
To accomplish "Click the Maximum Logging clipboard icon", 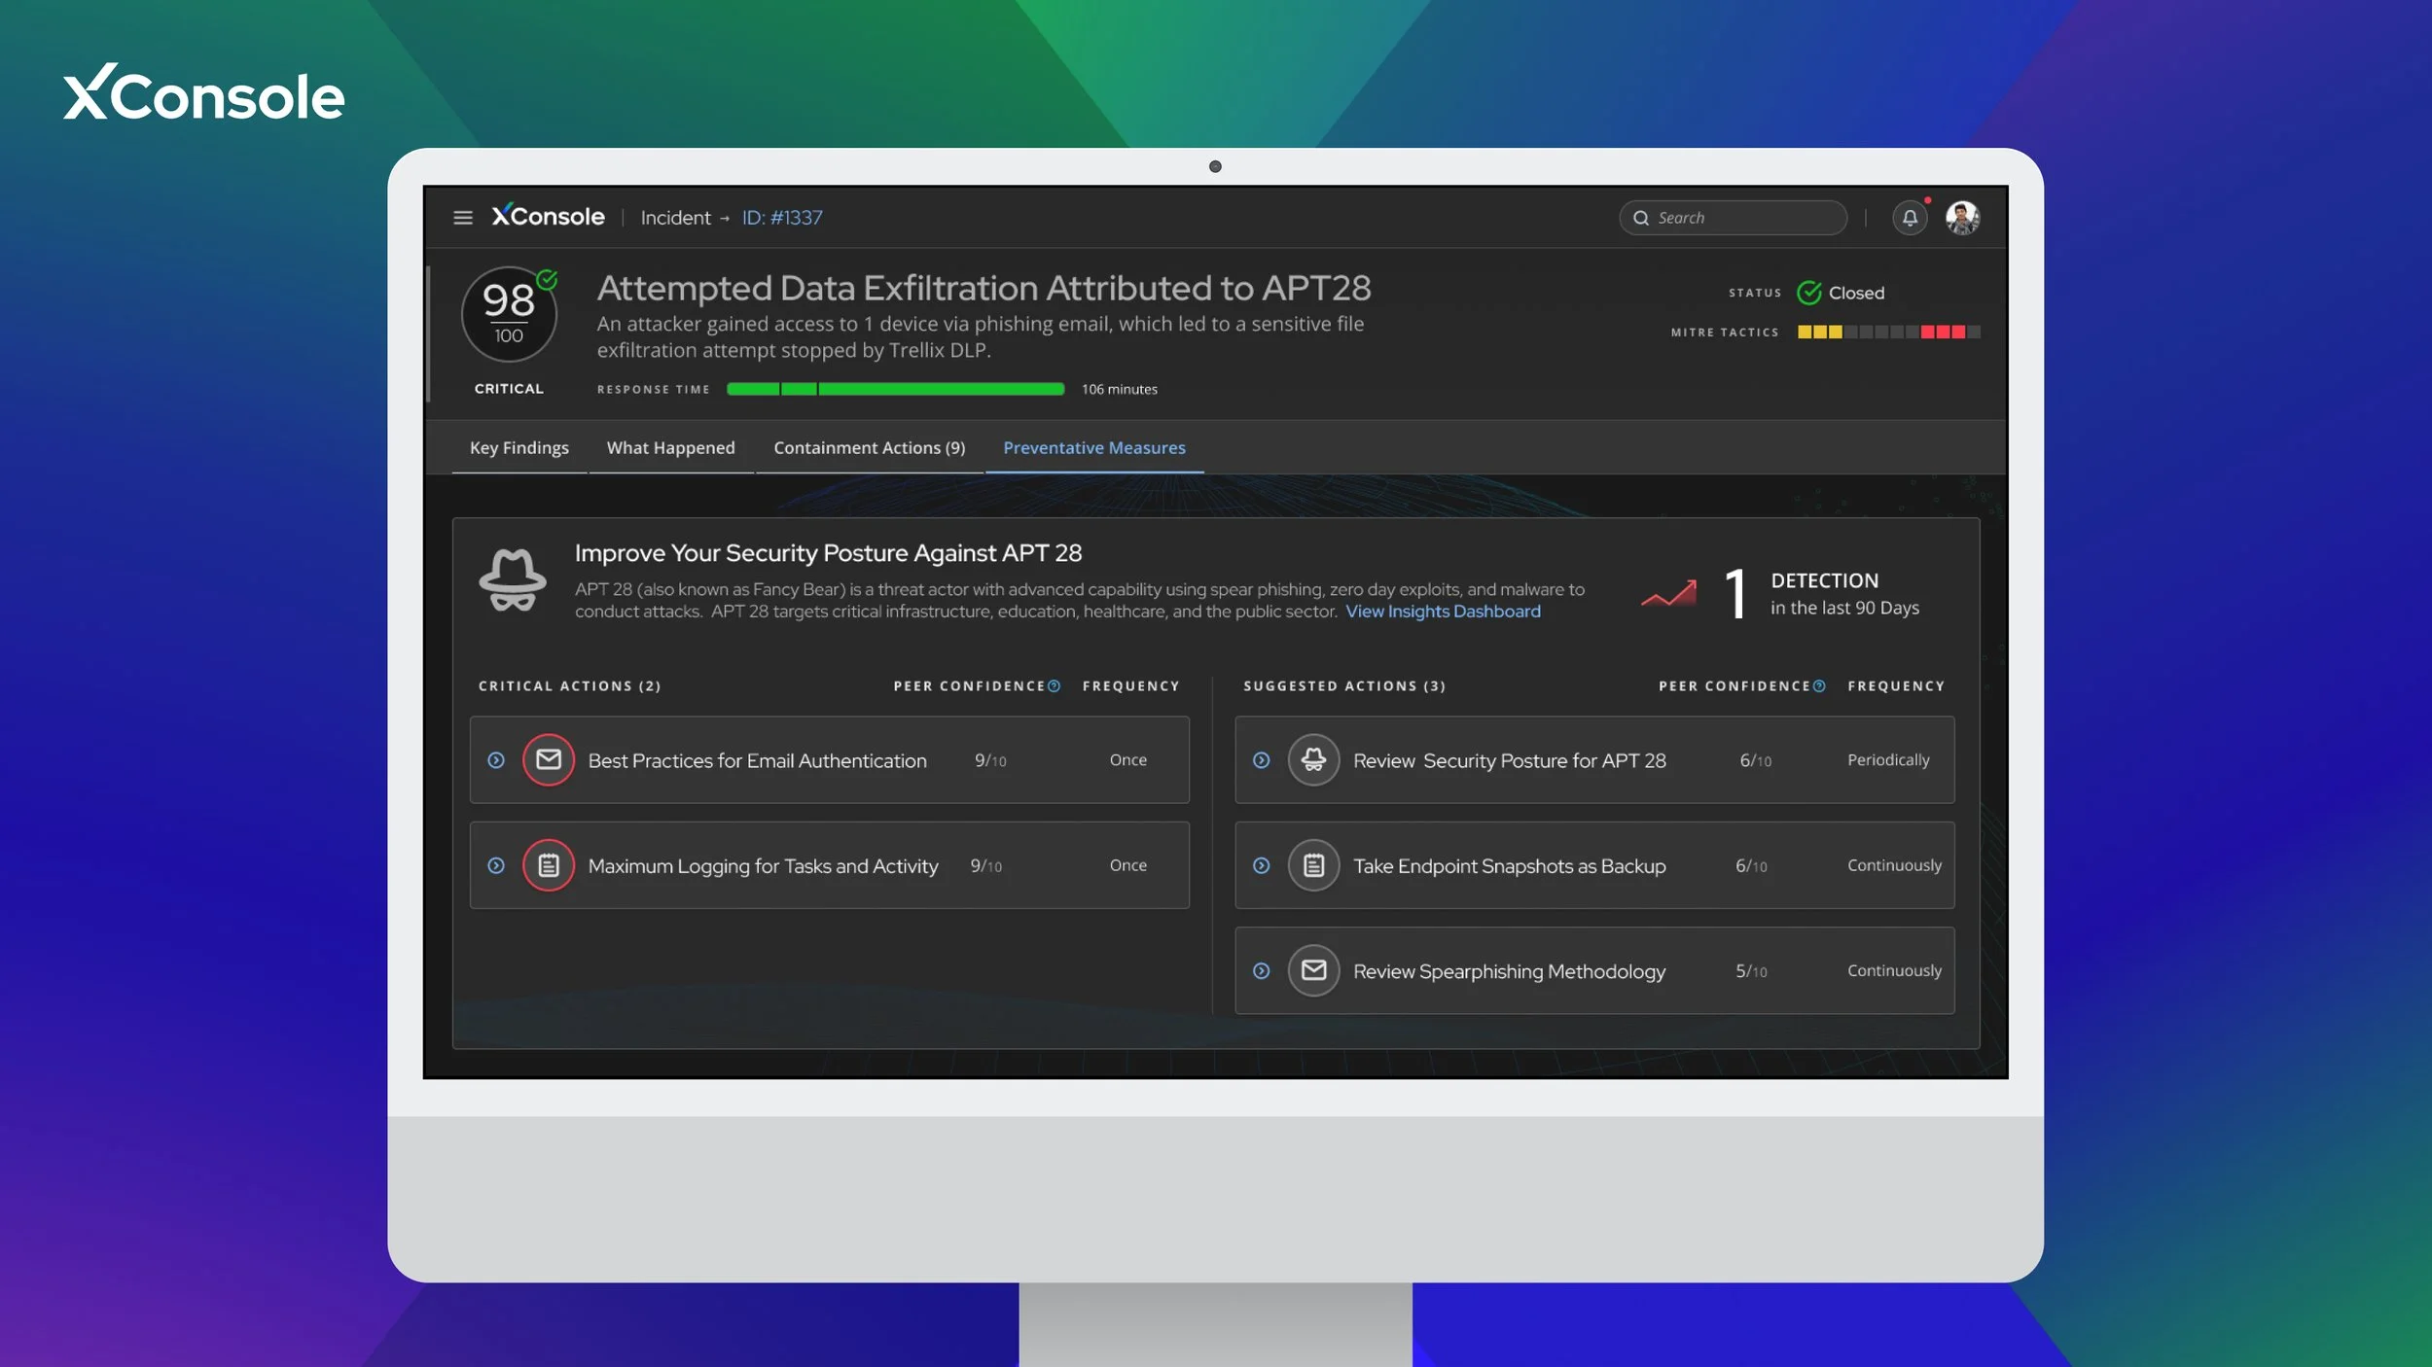I will [549, 865].
